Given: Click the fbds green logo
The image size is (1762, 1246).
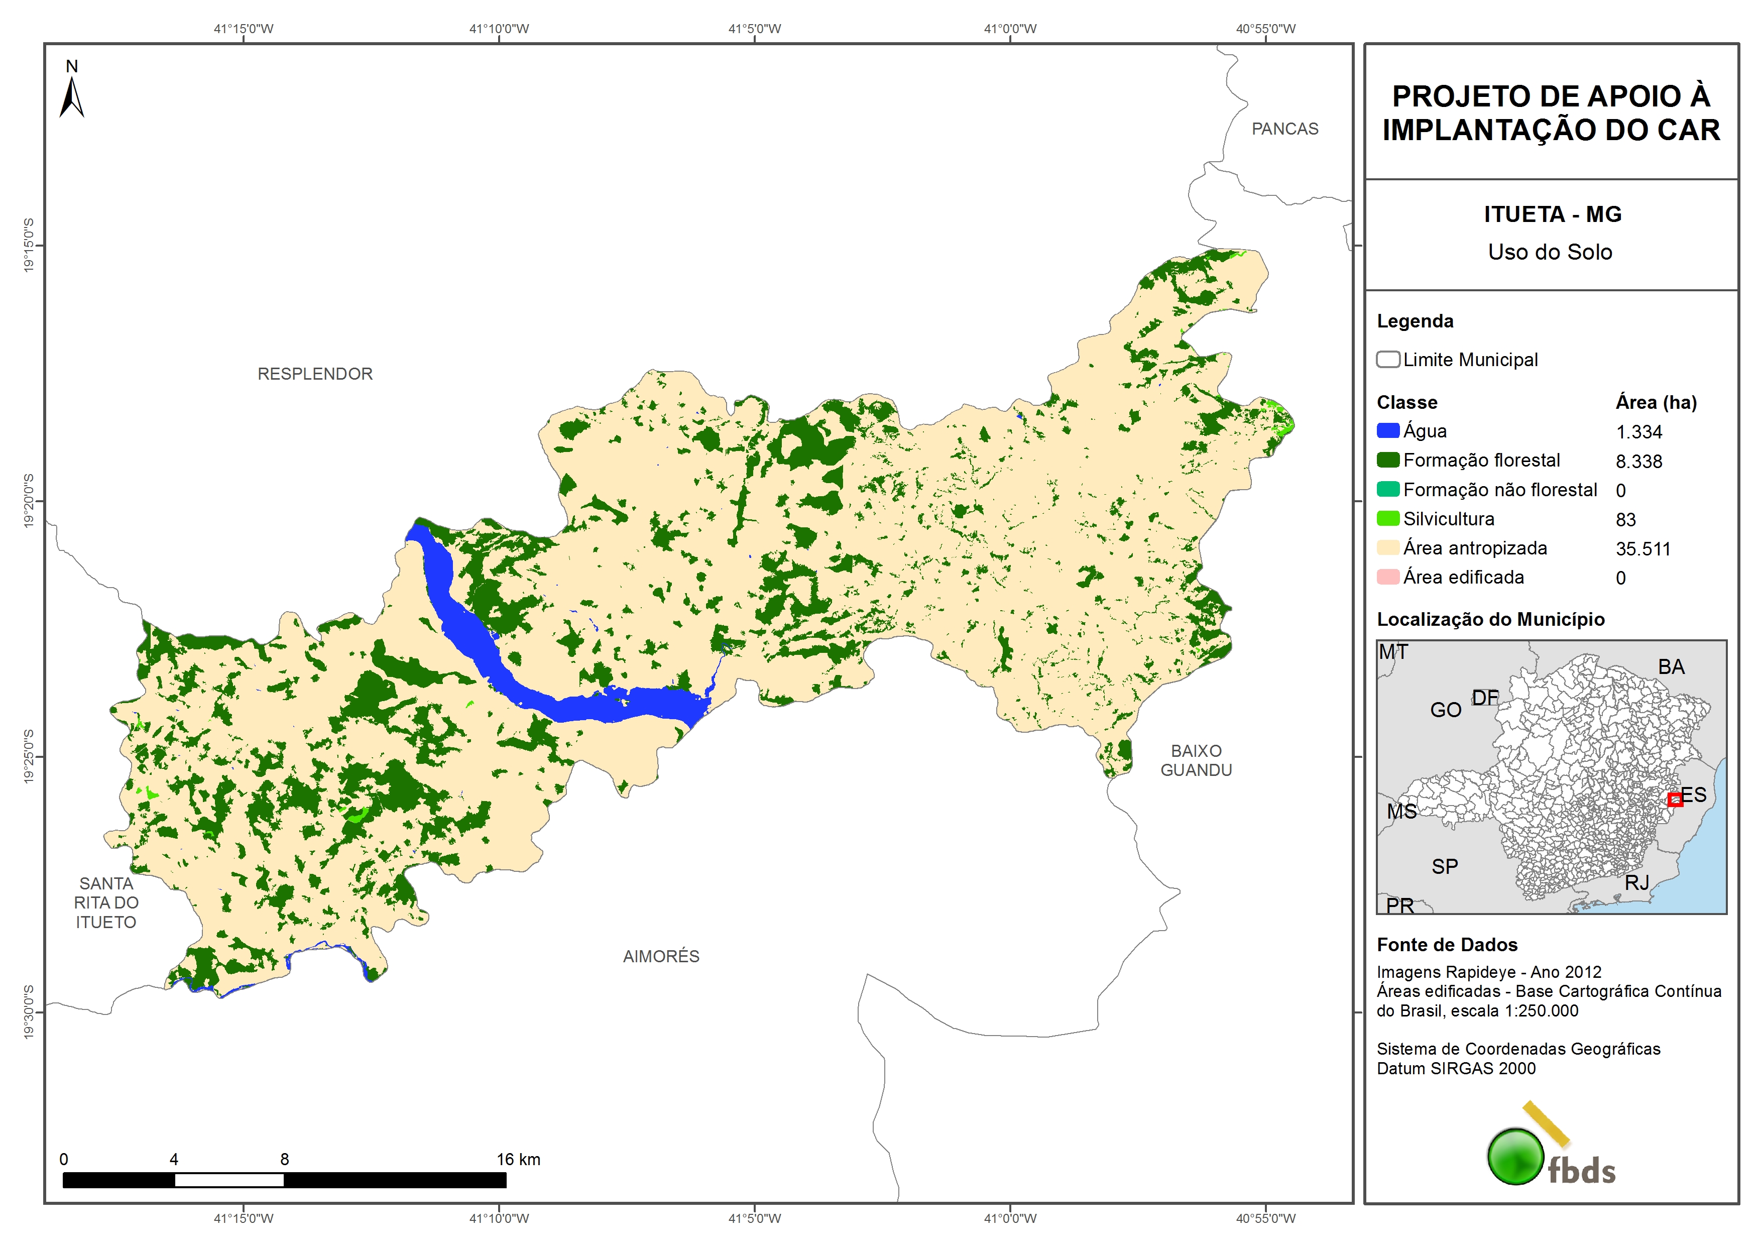Looking at the screenshot, I should [x=1515, y=1156].
